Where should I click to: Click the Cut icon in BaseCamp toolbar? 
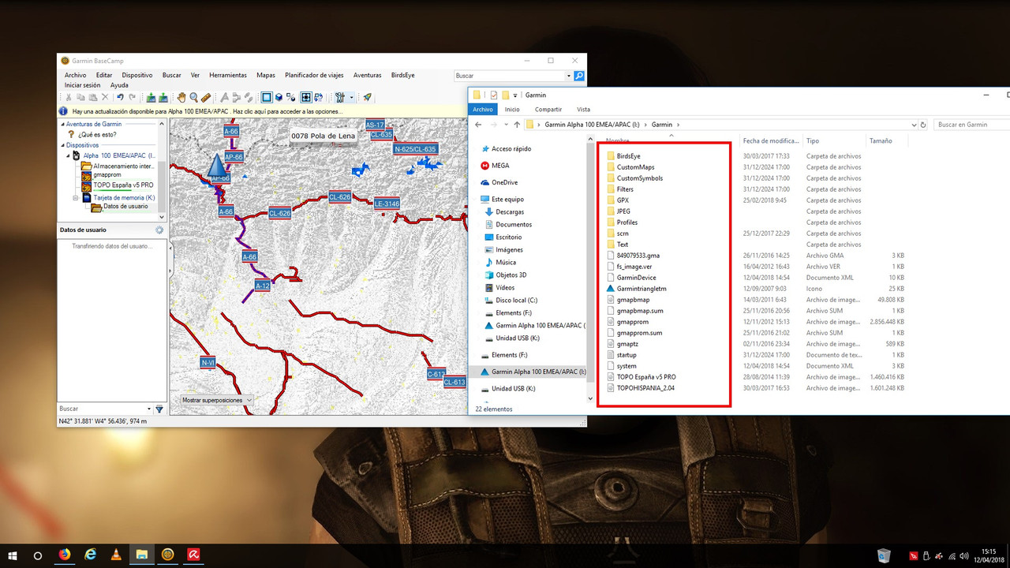pos(69,97)
